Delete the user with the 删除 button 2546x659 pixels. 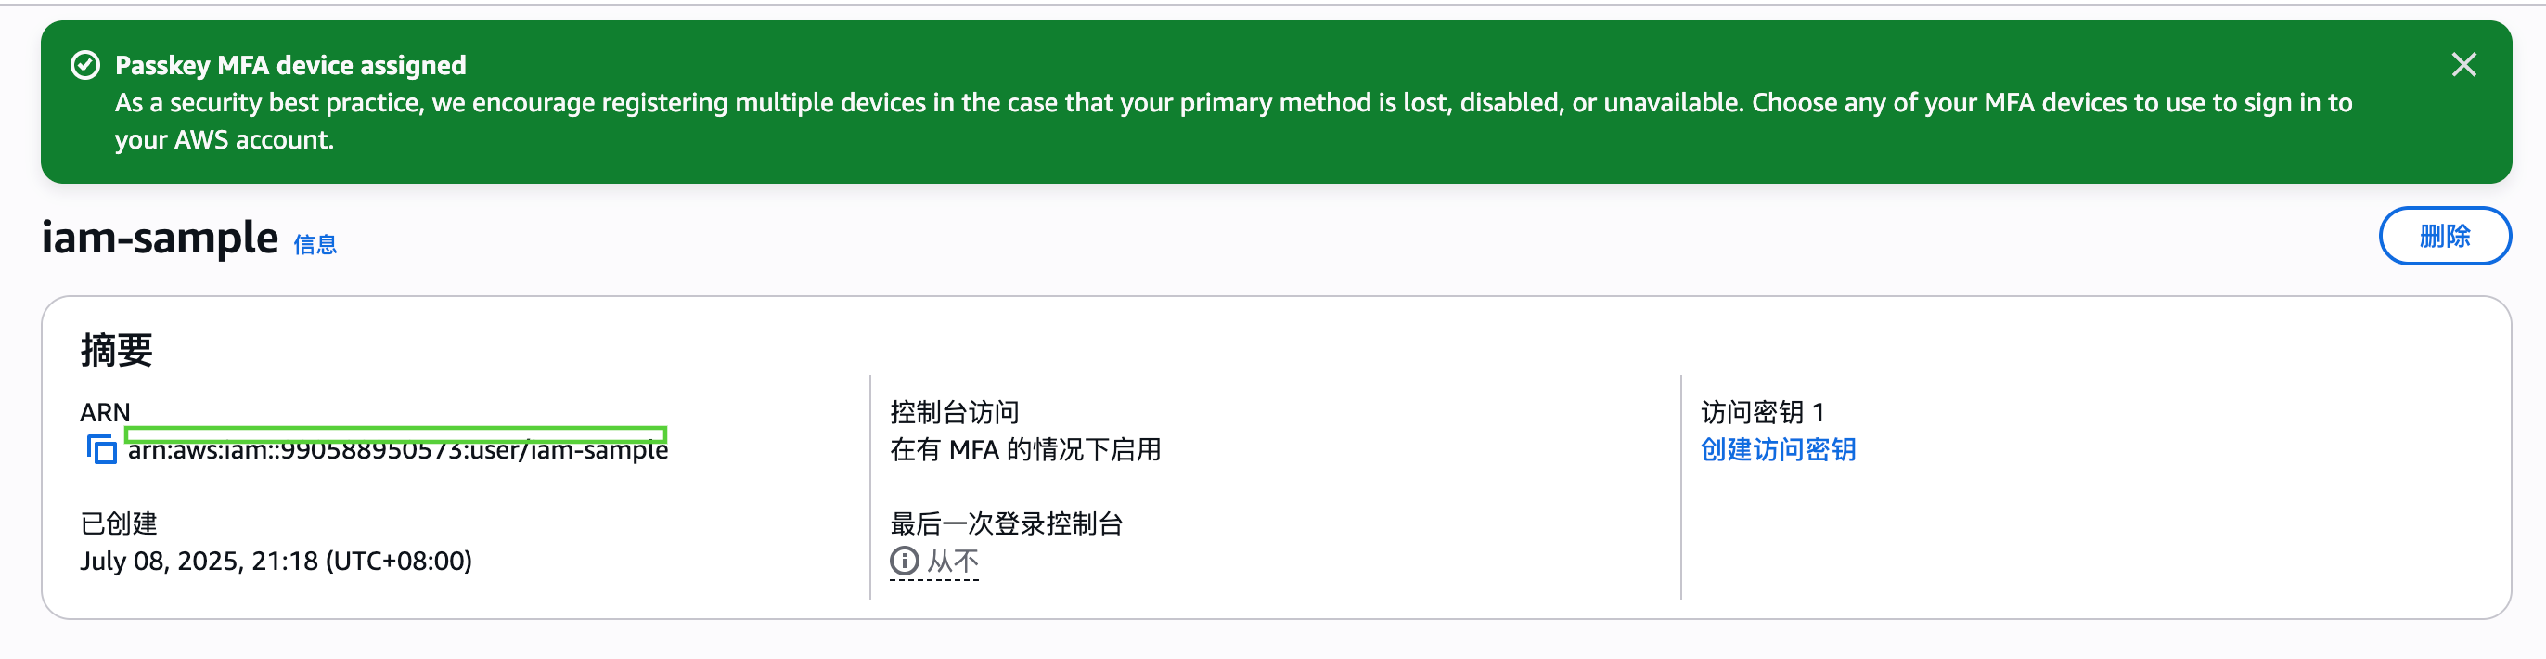point(2444,236)
